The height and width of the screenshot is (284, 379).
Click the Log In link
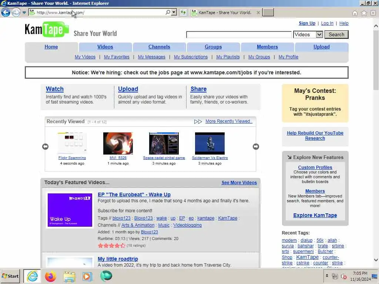[327, 23]
